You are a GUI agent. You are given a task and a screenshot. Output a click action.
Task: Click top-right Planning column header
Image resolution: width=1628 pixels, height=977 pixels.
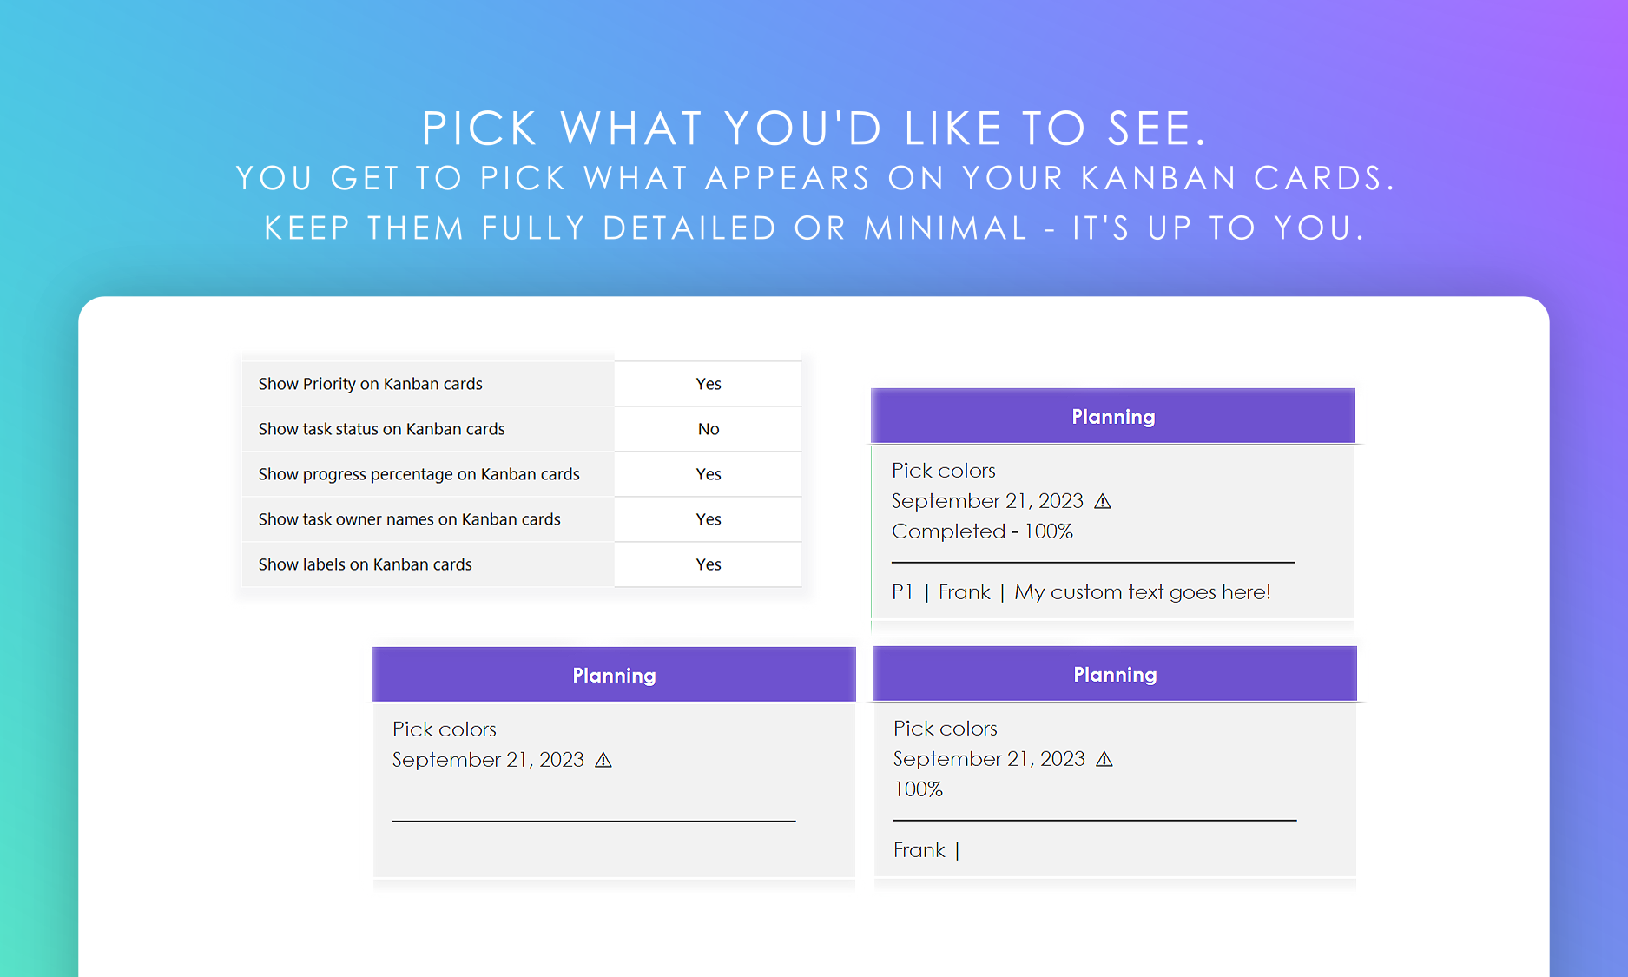(x=1112, y=417)
